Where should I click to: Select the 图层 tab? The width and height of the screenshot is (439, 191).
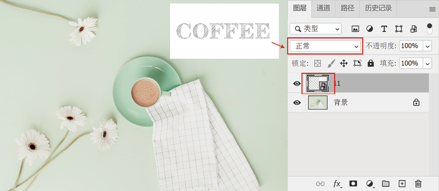tap(300, 9)
